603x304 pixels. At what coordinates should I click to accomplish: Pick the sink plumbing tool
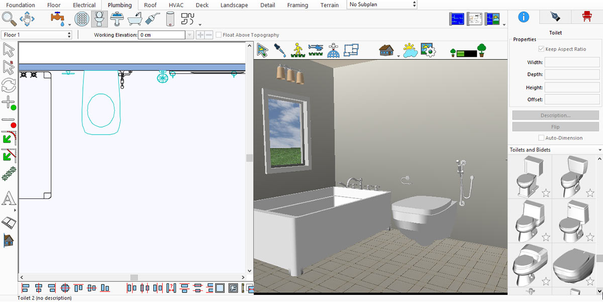point(117,20)
